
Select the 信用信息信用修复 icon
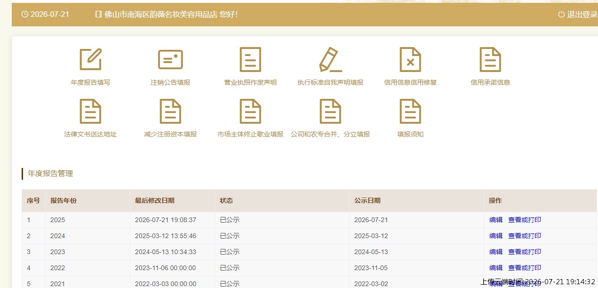click(410, 59)
